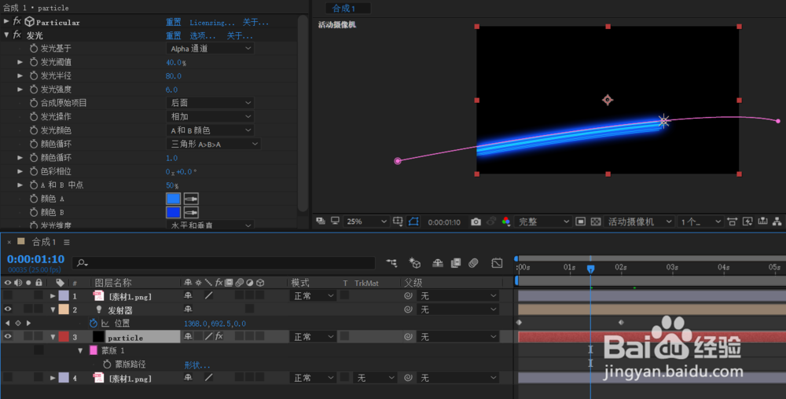Open 颜色循环 三角形 A>B>A dropdown
The width and height of the screenshot is (786, 399).
point(214,145)
